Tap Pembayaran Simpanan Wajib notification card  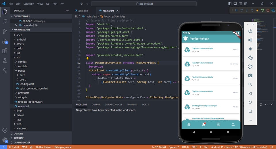coord(211,107)
